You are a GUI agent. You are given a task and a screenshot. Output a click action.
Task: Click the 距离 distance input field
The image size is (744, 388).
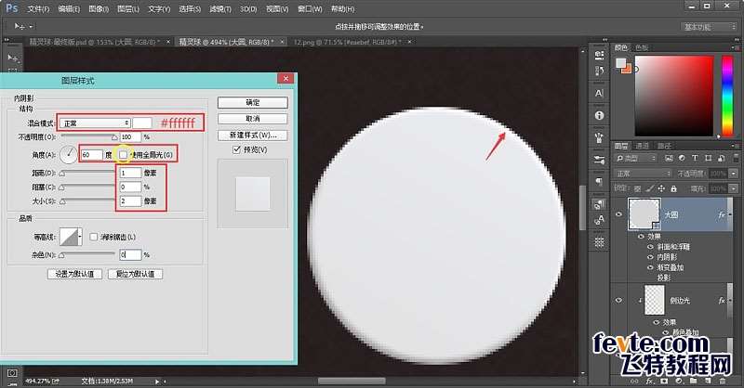coord(128,173)
